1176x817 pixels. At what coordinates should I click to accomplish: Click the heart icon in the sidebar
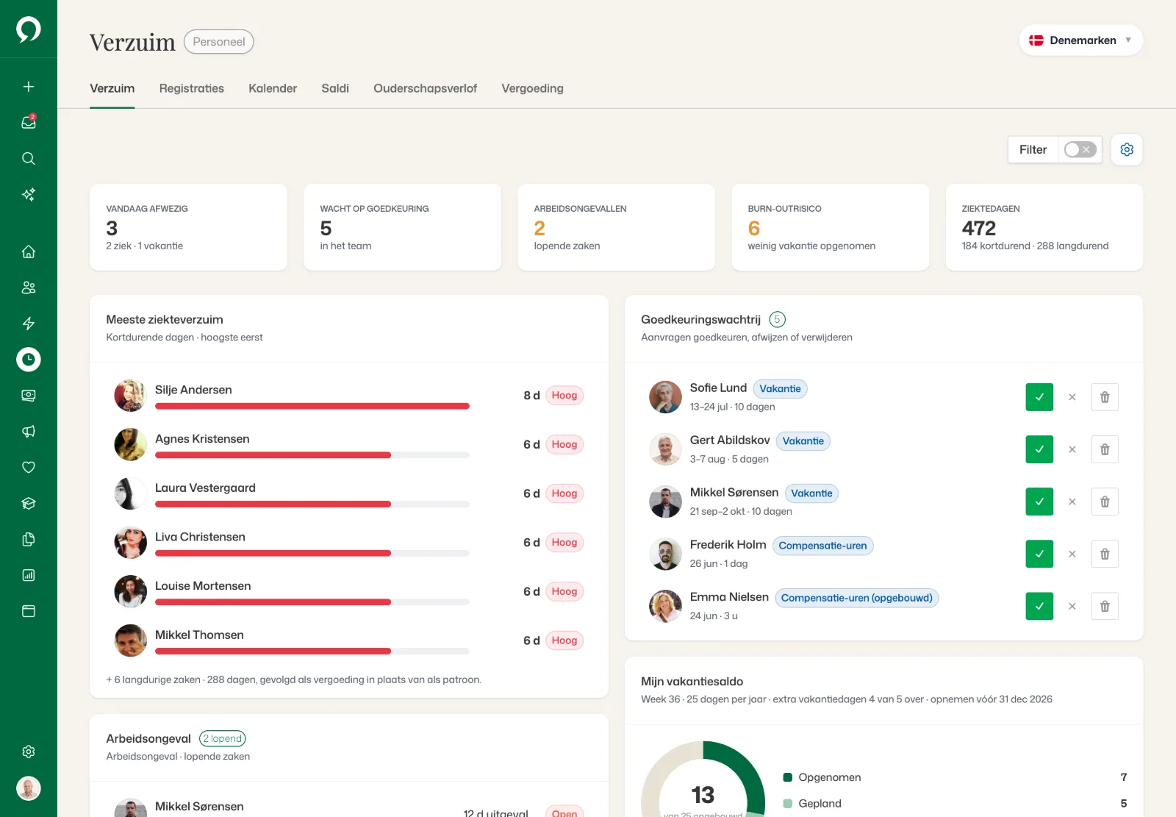[x=29, y=467]
